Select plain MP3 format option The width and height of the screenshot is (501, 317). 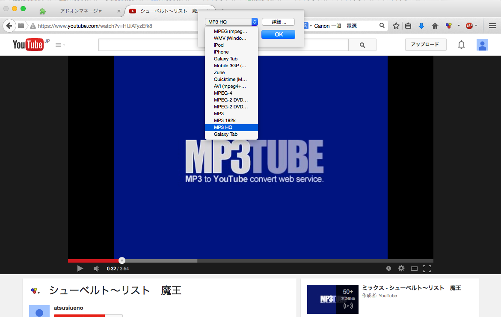tap(231, 114)
